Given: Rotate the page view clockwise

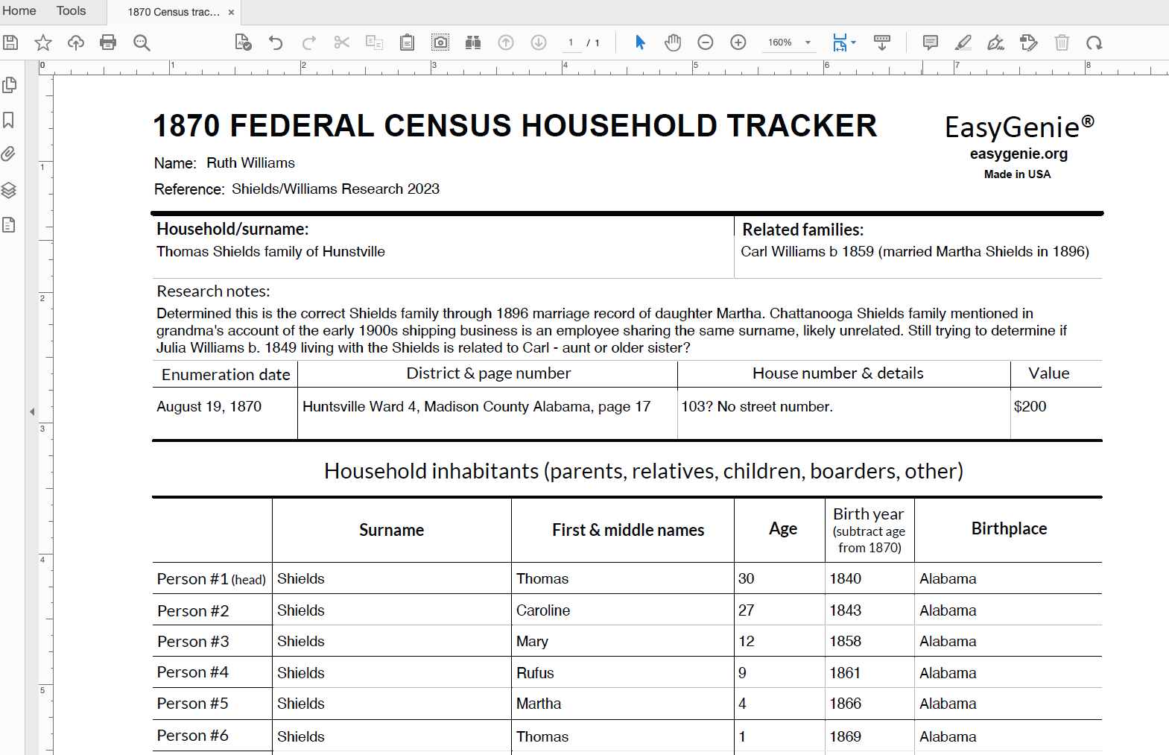Looking at the screenshot, I should pyautogui.click(x=1094, y=42).
